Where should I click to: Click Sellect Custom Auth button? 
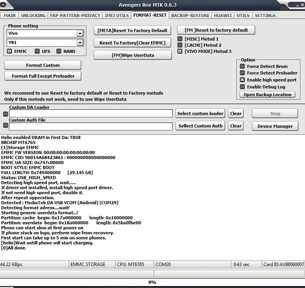(x=200, y=126)
